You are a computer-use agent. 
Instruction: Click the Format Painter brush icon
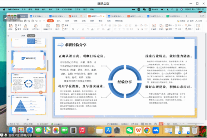(x=26, y=26)
